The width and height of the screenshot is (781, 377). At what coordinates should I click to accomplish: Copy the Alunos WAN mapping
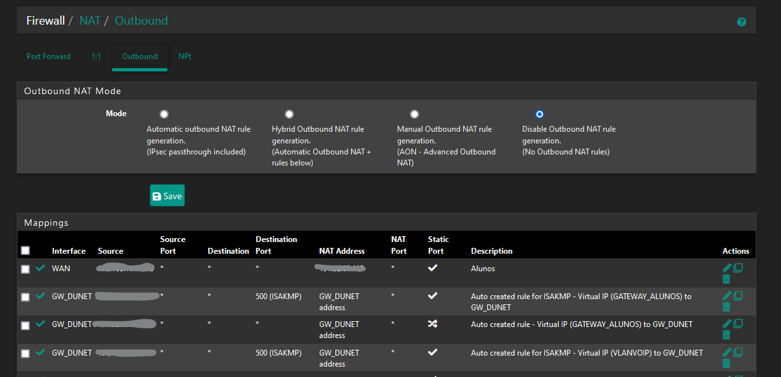(738, 268)
